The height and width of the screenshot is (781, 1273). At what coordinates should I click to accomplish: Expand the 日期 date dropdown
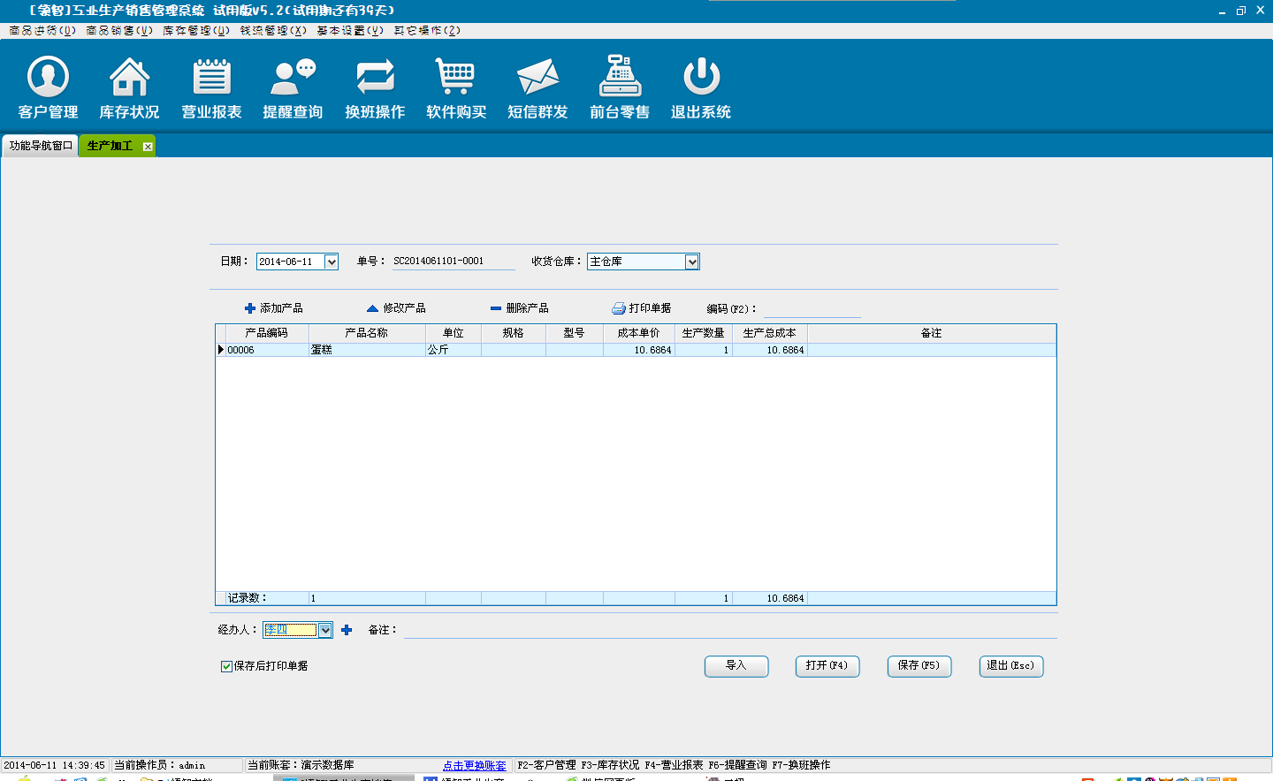pyautogui.click(x=332, y=262)
